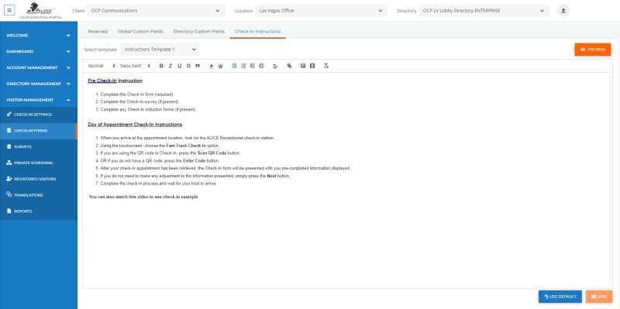Toggle italic formatting in editor toolbar
This screenshot has height=309, width=620.
coord(170,66)
